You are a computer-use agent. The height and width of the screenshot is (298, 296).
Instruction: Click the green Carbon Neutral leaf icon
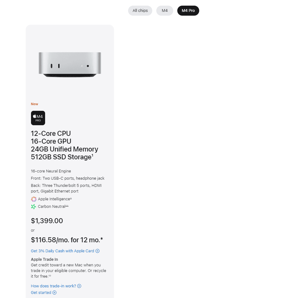[34, 207]
